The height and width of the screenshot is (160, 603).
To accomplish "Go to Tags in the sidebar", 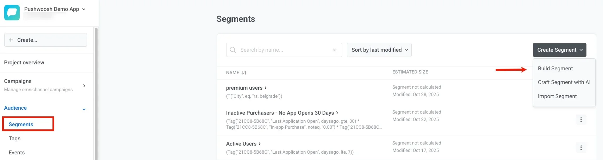I will (x=14, y=139).
